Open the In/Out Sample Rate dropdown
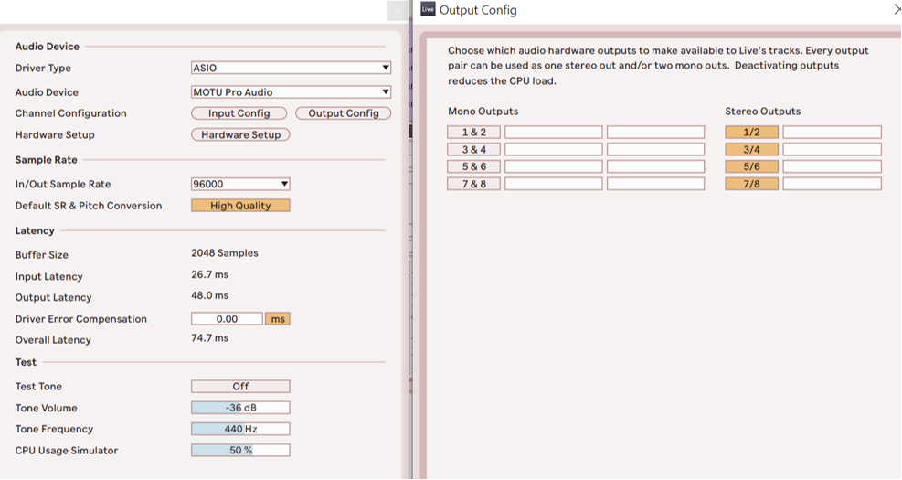Screen dimensions: 902x480 pos(240,184)
